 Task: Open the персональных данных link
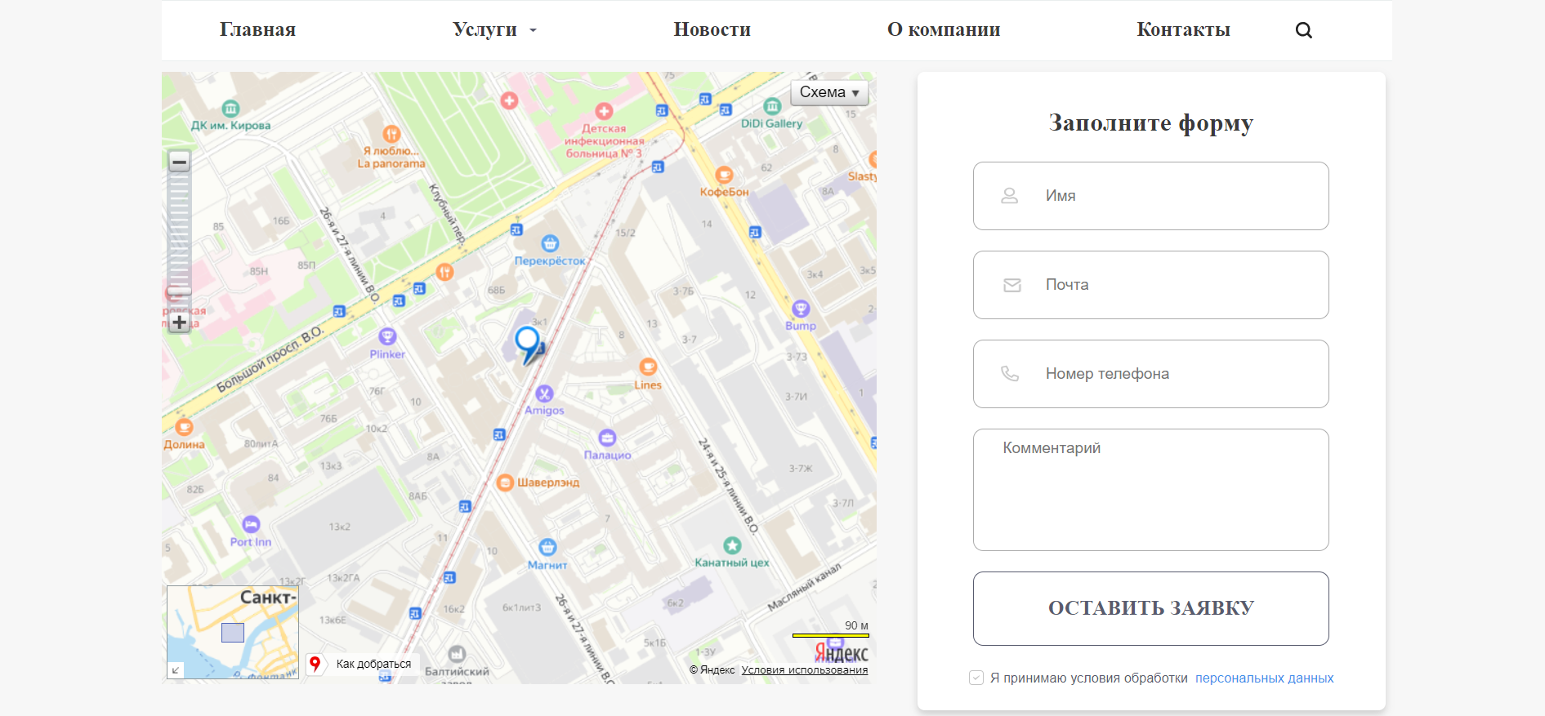1264,678
